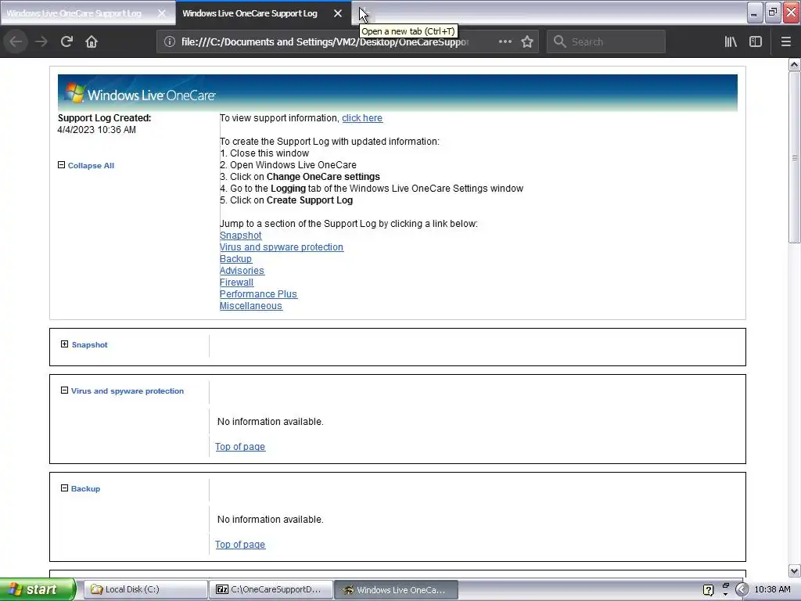Open the hamburger application menu
The width and height of the screenshot is (801, 601).
785,41
